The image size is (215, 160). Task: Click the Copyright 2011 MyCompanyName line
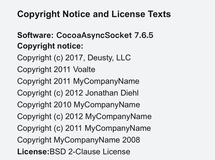[x=78, y=82]
